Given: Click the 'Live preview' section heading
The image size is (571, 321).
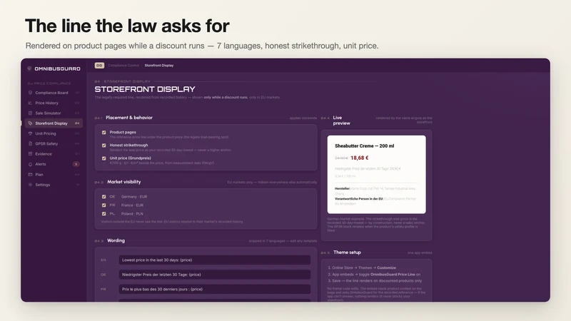Looking at the screenshot, I should (341, 121).
